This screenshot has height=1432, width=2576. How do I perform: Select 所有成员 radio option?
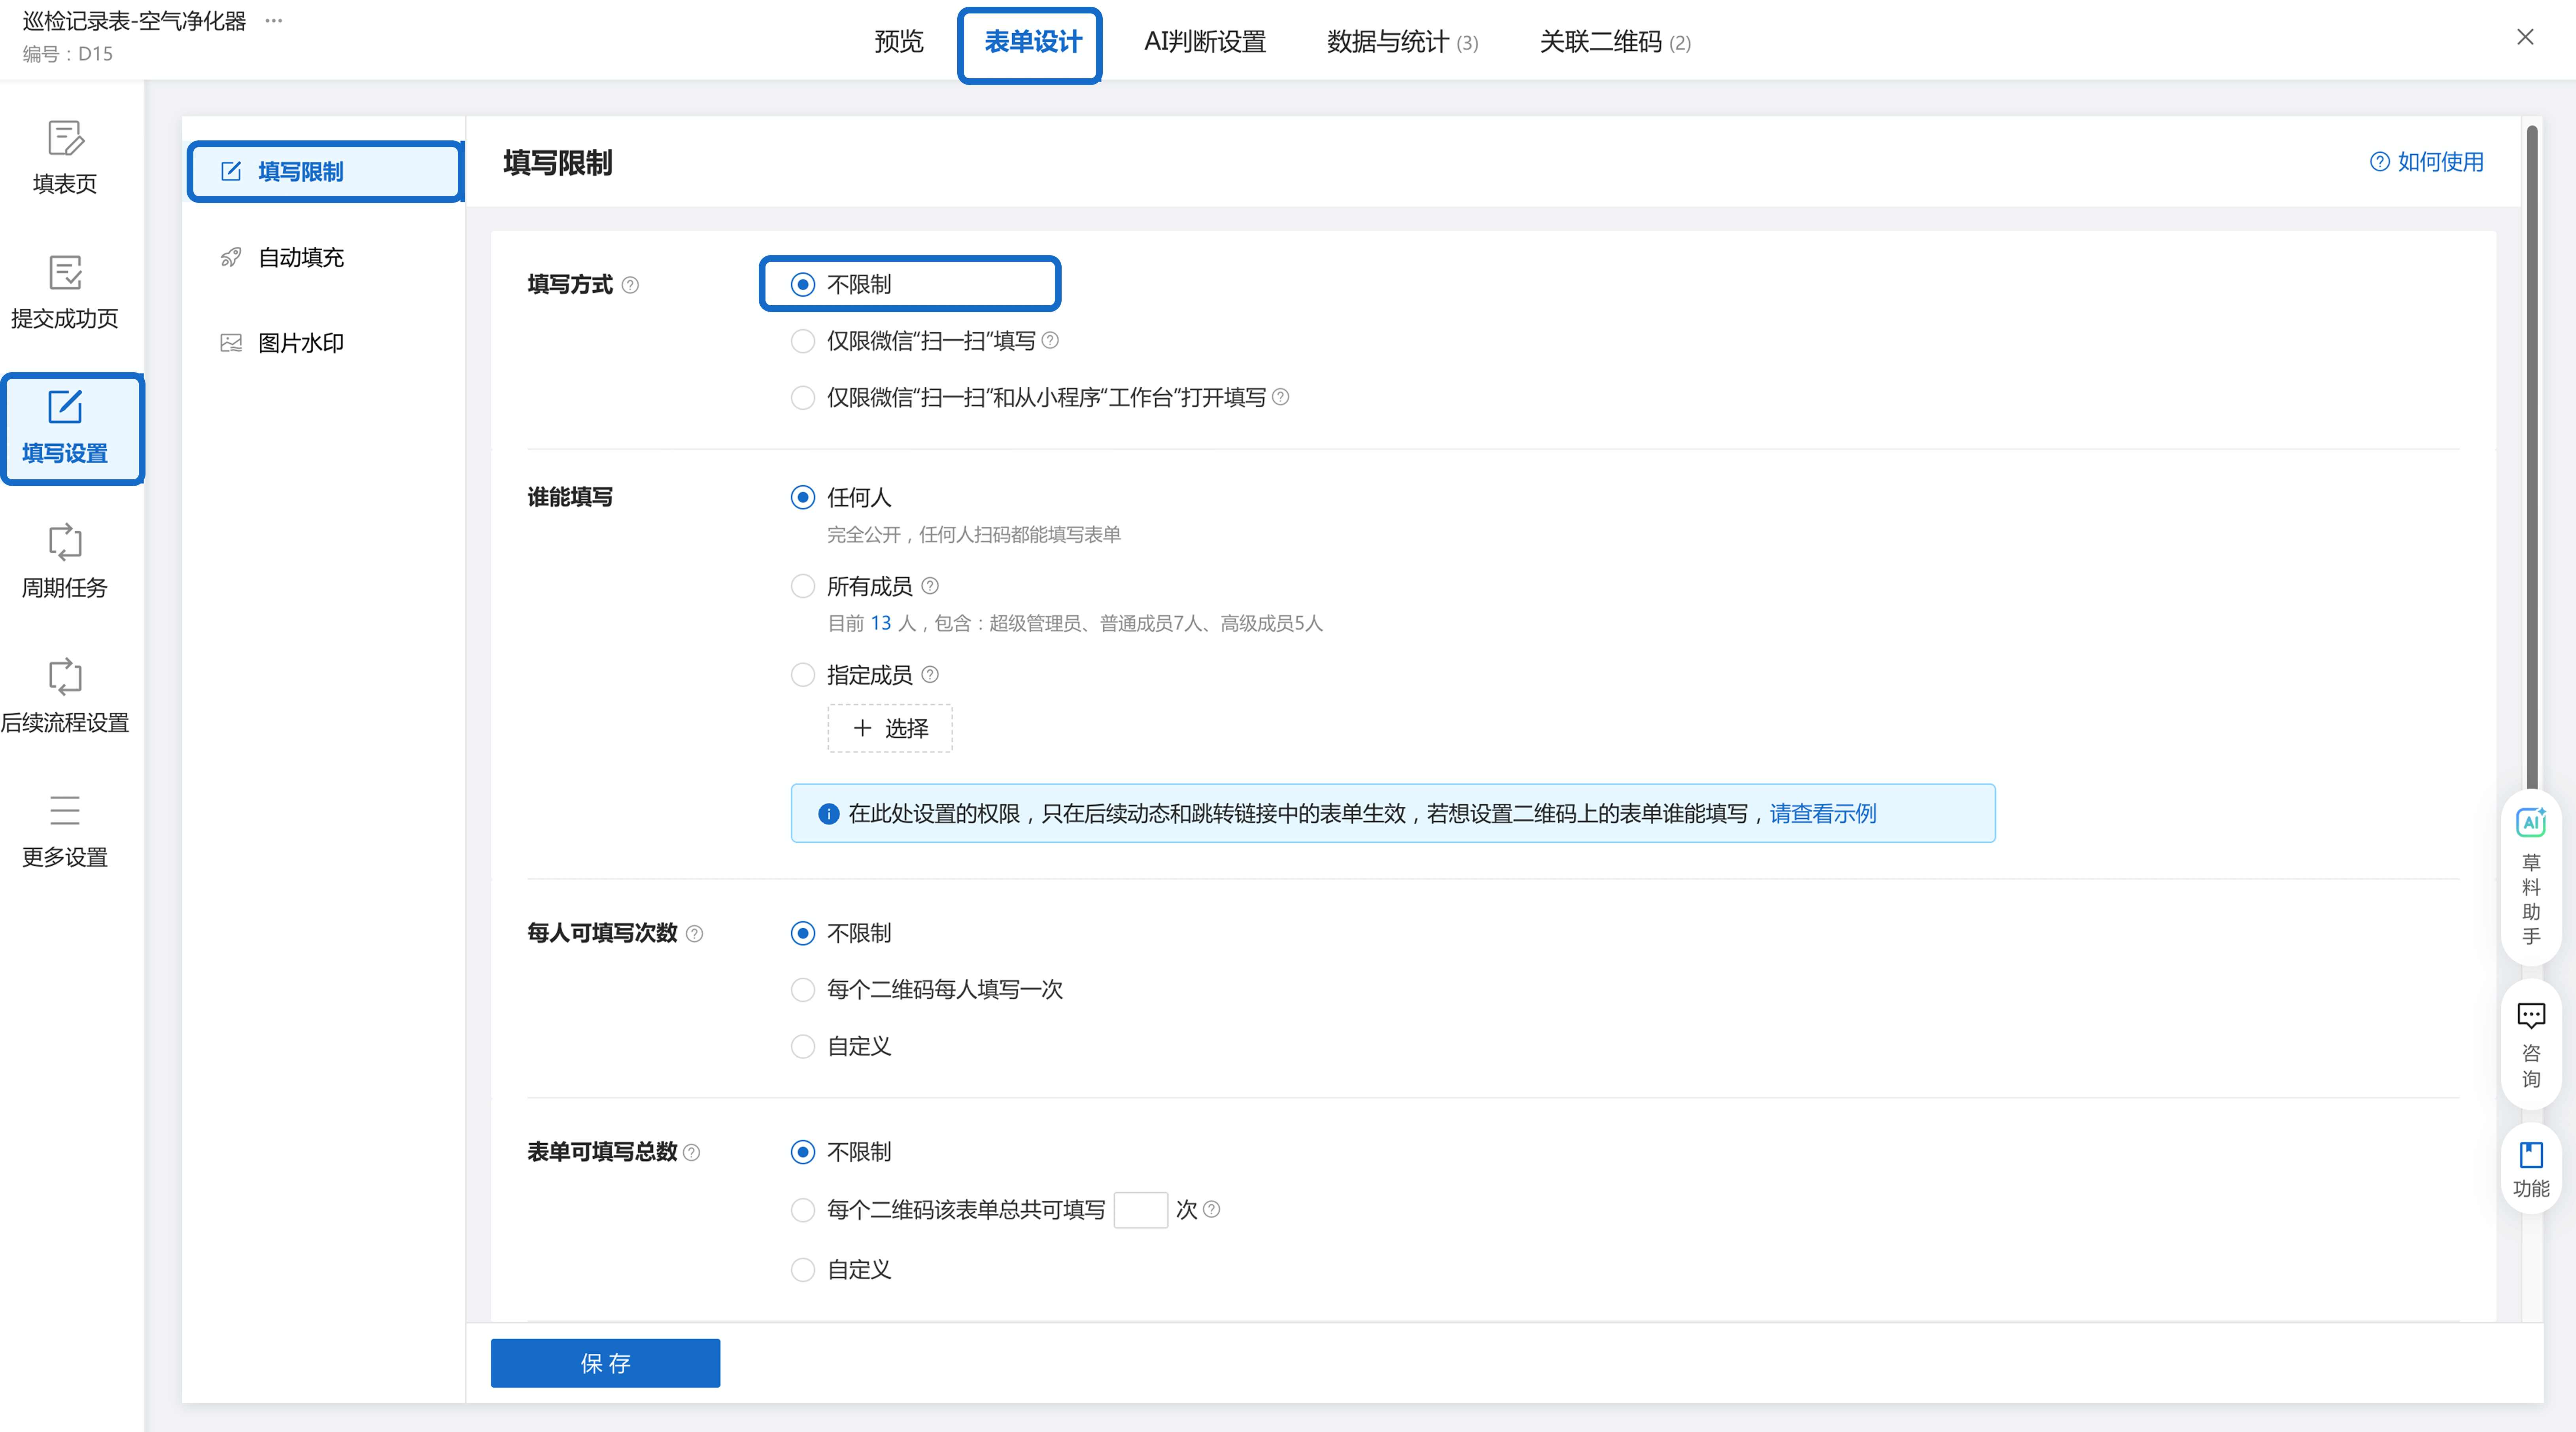click(803, 586)
